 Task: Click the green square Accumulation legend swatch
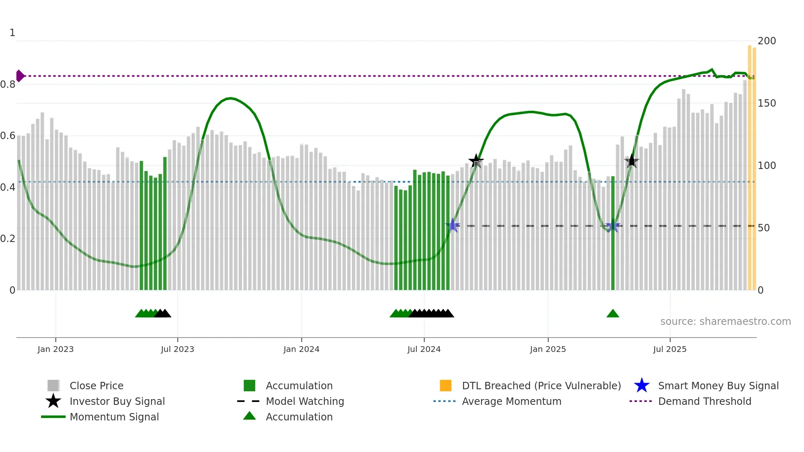click(x=249, y=386)
